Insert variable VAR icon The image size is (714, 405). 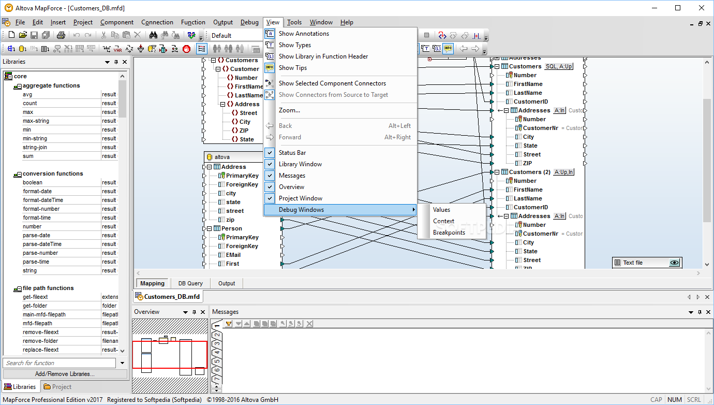(118, 49)
